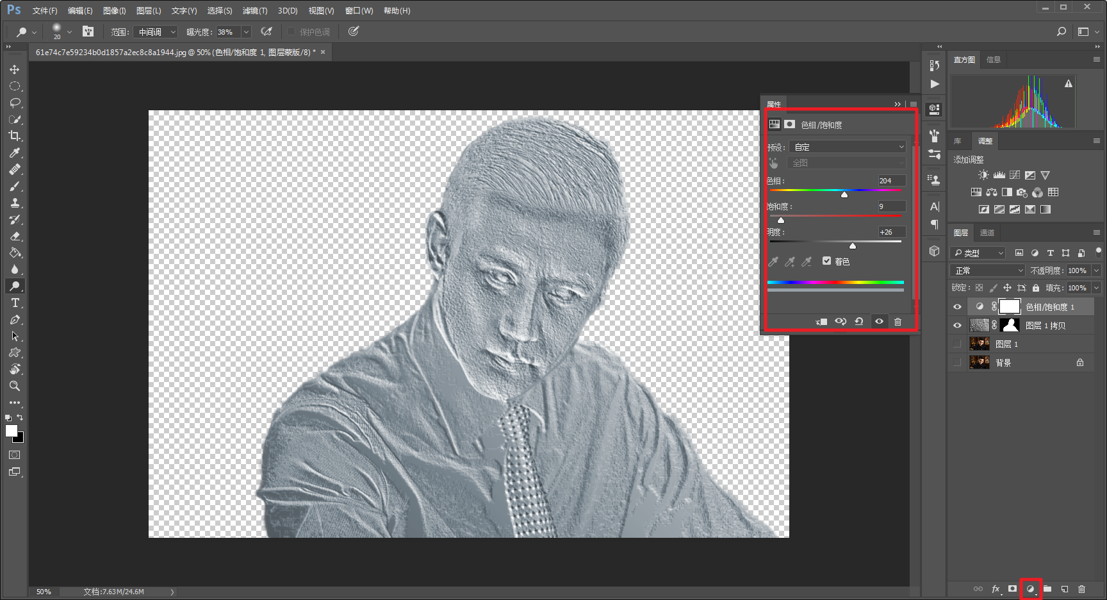Select the Hand tool
1107x600 pixels.
coord(15,369)
